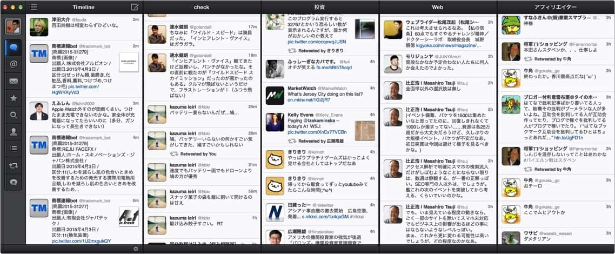Click Kelly Evans profile avatar
The height and width of the screenshot is (254, 615).
point(275,122)
